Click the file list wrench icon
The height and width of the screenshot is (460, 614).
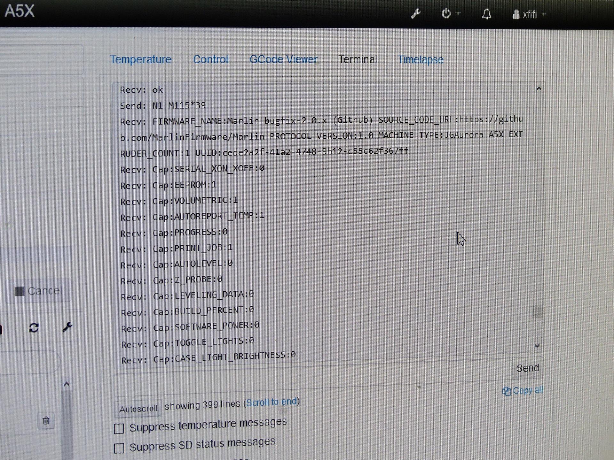click(67, 327)
